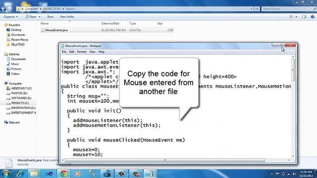317x178 pixels.
Task: Expand the Open button dropdown arrow
Action: coord(40,17)
